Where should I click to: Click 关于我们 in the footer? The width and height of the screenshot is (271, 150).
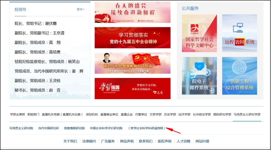pos(70,141)
